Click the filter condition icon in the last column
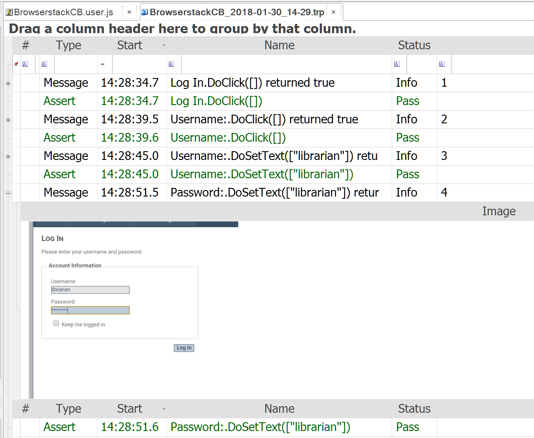The width and height of the screenshot is (534, 438). 442,65
